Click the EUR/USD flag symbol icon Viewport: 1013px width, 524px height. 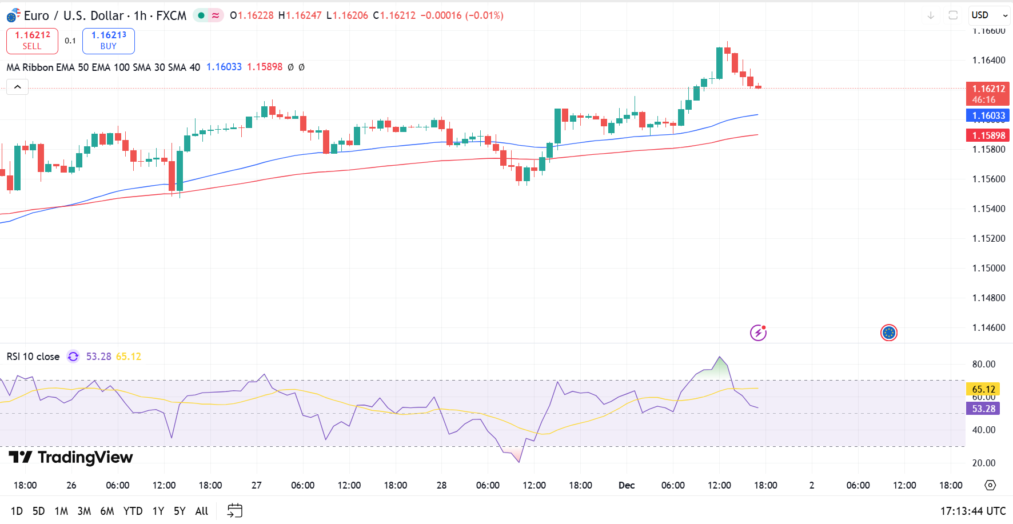point(13,15)
